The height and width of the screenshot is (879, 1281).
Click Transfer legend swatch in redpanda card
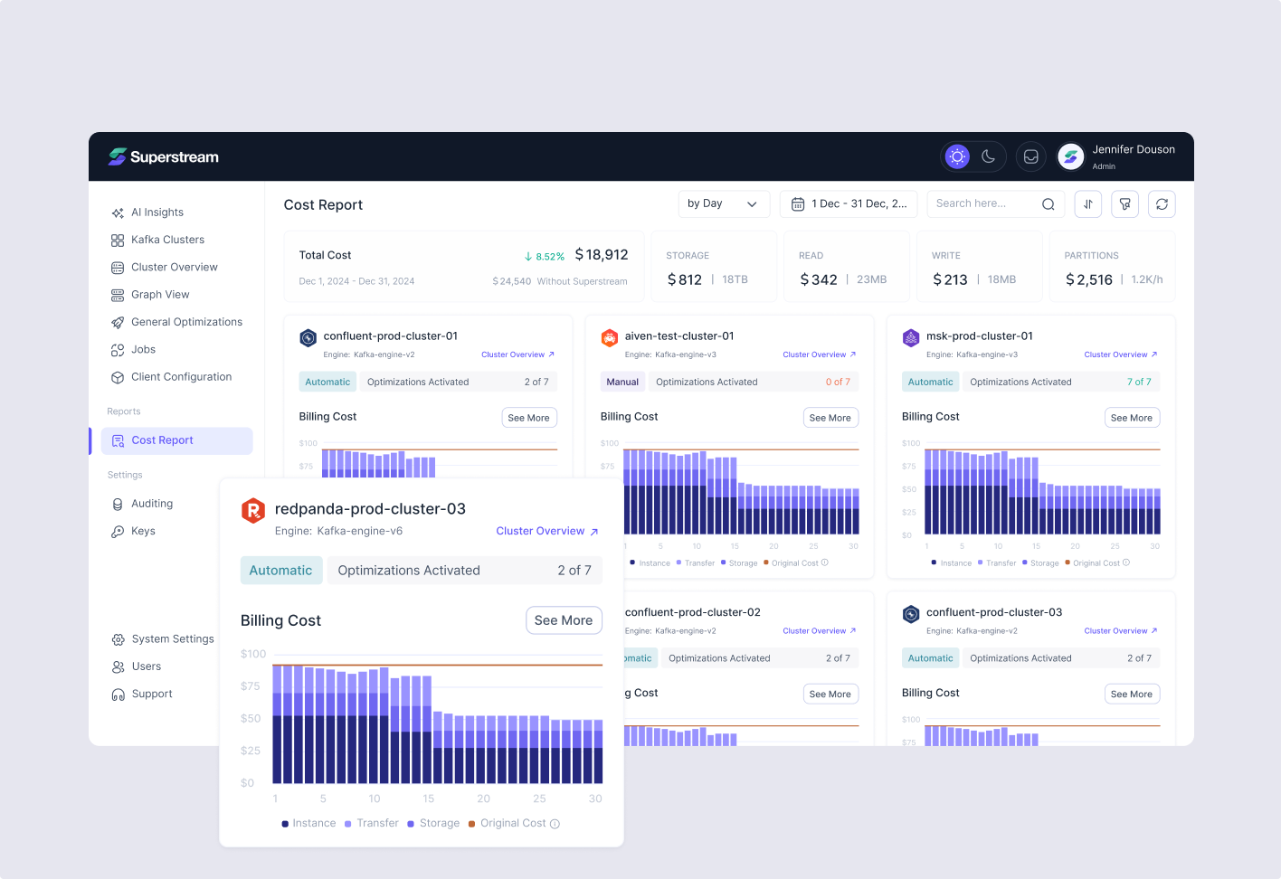coord(347,824)
